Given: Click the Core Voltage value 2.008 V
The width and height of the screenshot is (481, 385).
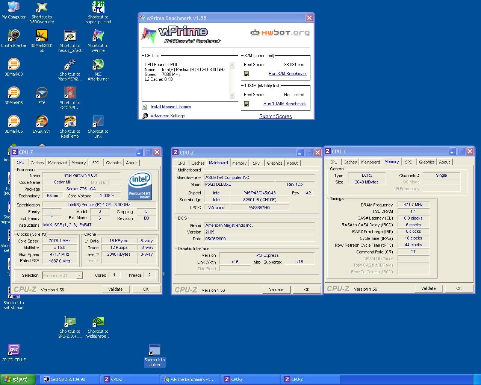Looking at the screenshot, I should (107, 196).
